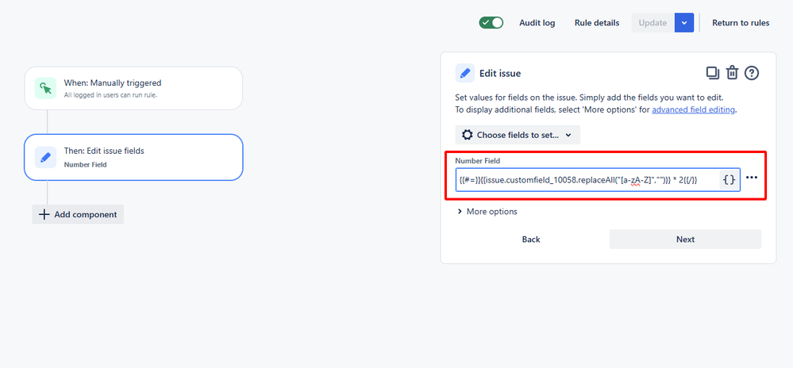Click the pencil icon in action card
Viewport: 793px width, 368px height.
(45, 157)
